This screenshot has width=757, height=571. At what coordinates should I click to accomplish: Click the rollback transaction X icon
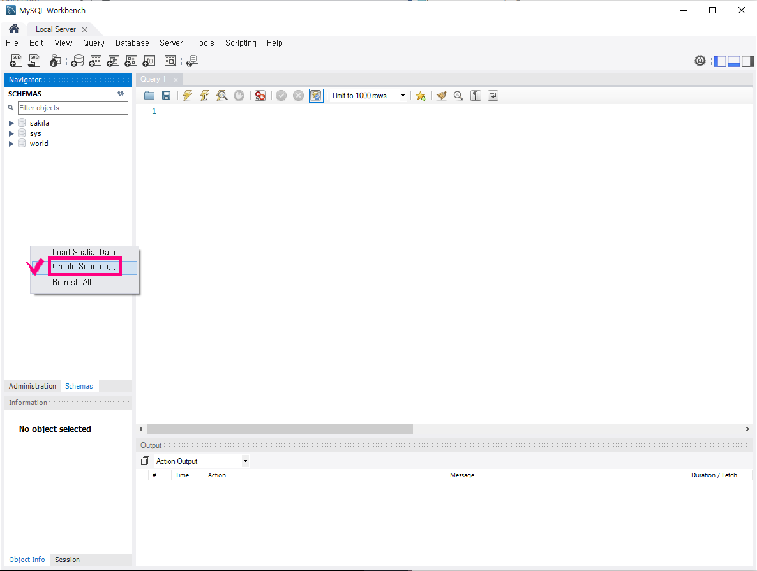[x=298, y=96]
